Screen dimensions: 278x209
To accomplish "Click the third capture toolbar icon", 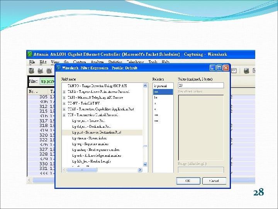I will tap(49, 71).
